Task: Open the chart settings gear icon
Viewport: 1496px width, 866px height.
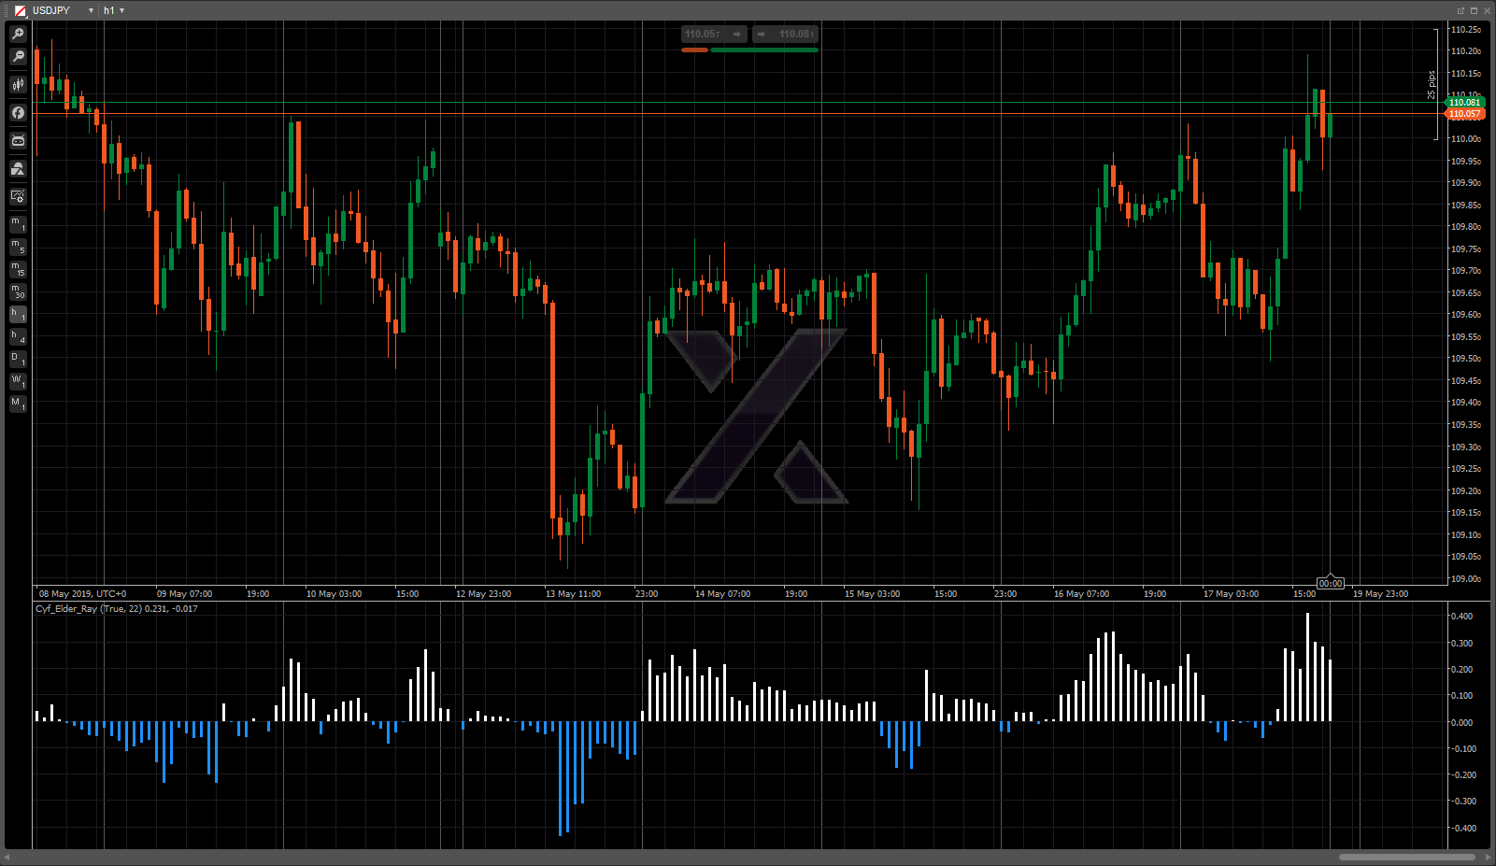Action: [18, 196]
